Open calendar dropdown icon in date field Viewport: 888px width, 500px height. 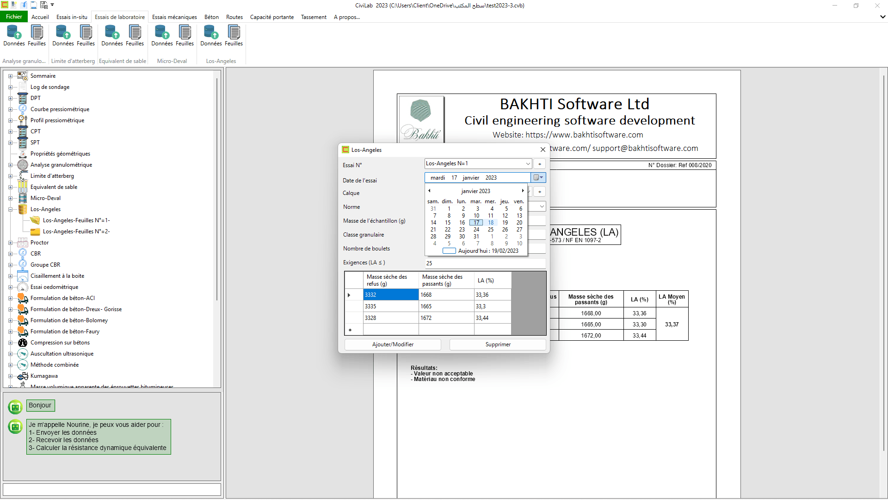coord(538,177)
